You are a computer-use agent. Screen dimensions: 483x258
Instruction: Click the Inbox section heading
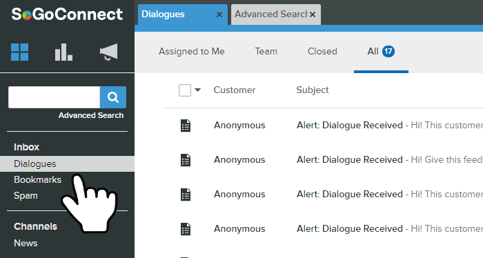26,147
